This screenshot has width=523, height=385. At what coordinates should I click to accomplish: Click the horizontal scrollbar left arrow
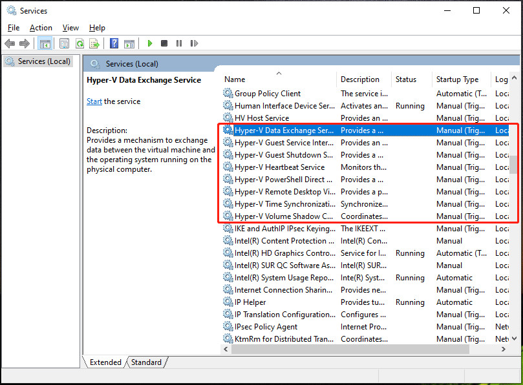pos(226,349)
